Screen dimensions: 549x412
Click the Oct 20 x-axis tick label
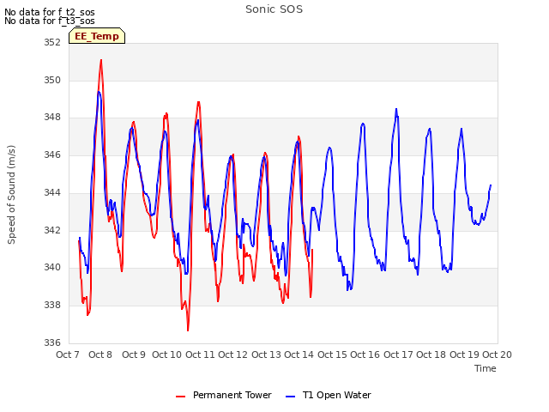(498, 354)
